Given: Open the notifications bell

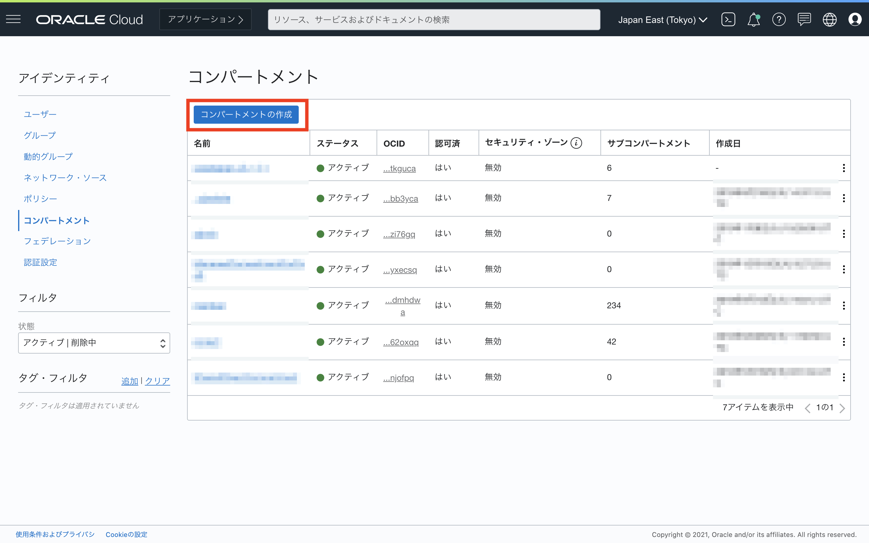Looking at the screenshot, I should (753, 19).
